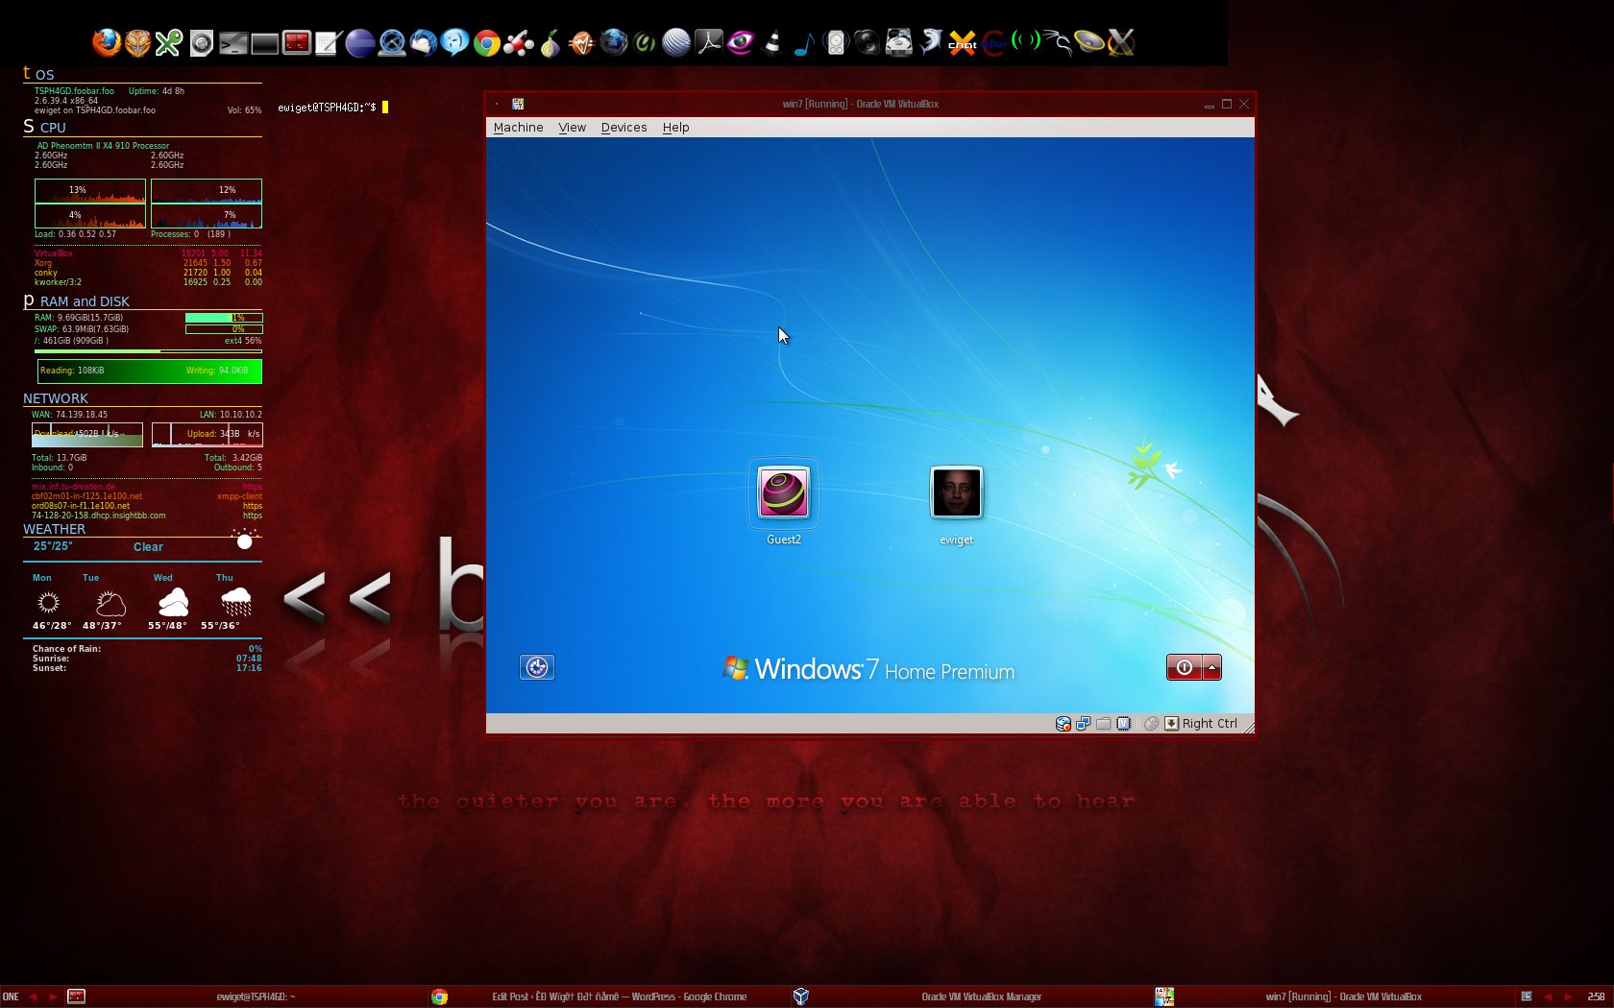Select the ewiget user account tile

[956, 503]
